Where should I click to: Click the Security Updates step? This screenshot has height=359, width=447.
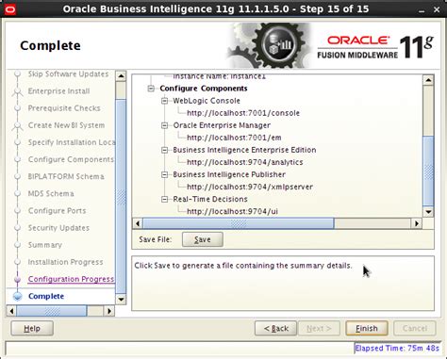pyautogui.click(x=58, y=228)
